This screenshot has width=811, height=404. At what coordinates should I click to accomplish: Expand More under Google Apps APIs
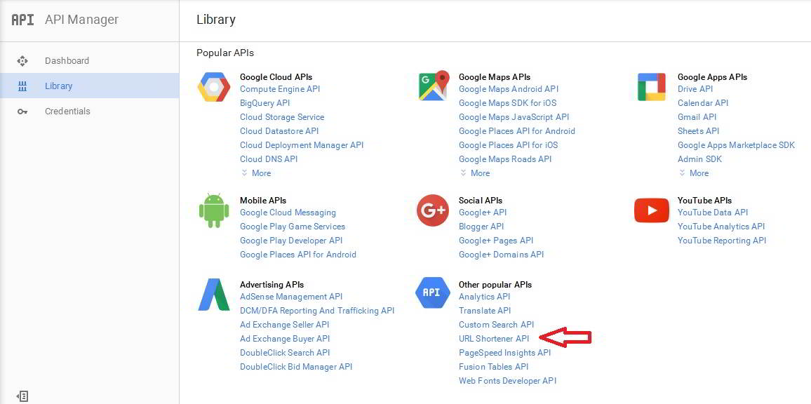pos(694,173)
